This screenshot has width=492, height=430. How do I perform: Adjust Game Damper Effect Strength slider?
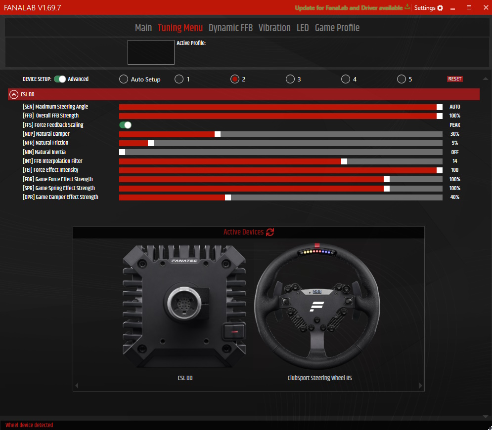(281, 197)
